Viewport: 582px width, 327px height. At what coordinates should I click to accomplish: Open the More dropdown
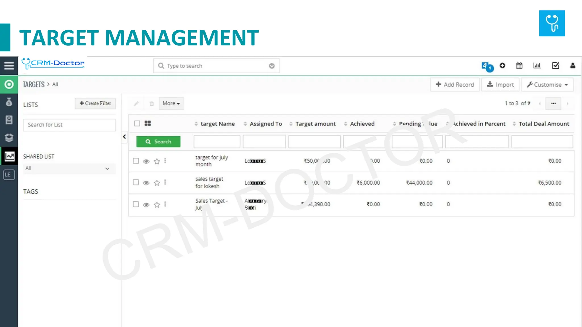point(171,104)
